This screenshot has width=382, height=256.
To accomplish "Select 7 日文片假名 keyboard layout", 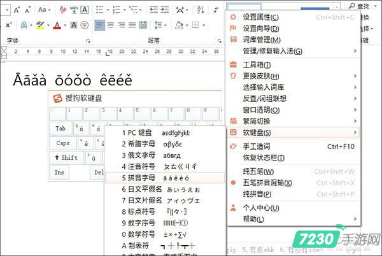I will click(165, 201).
